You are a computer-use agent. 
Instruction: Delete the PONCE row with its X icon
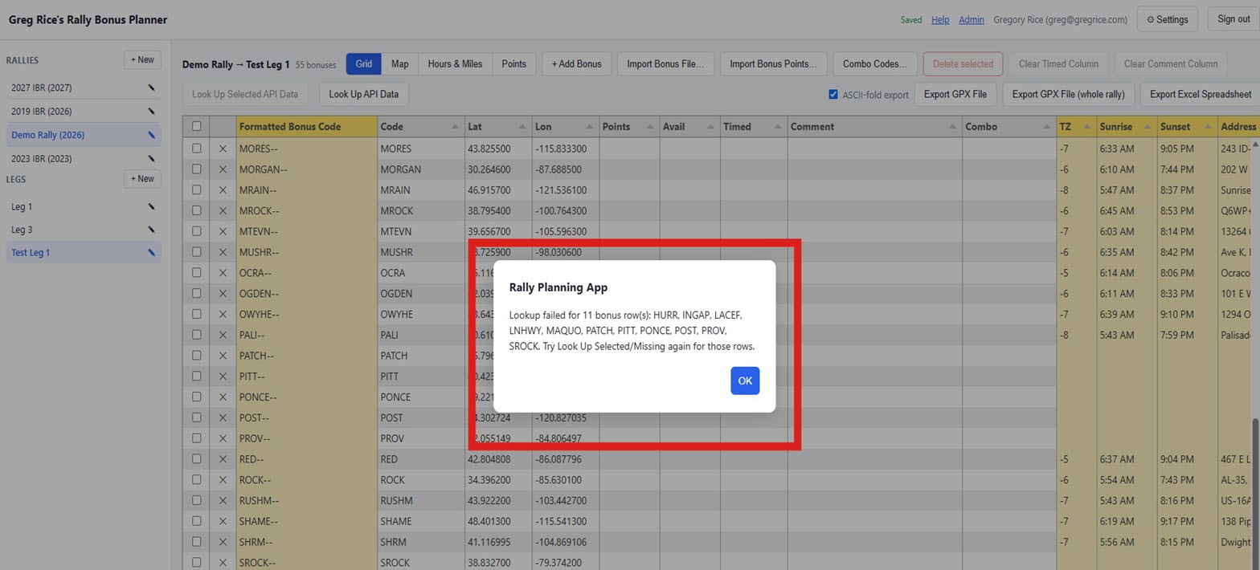(223, 397)
